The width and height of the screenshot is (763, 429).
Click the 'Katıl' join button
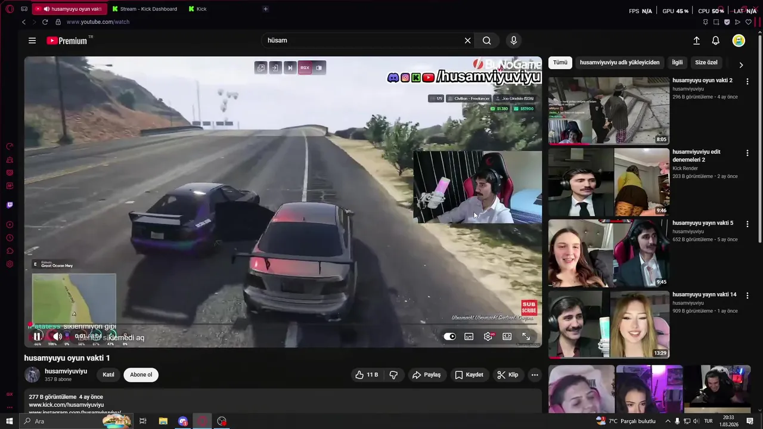click(x=108, y=375)
